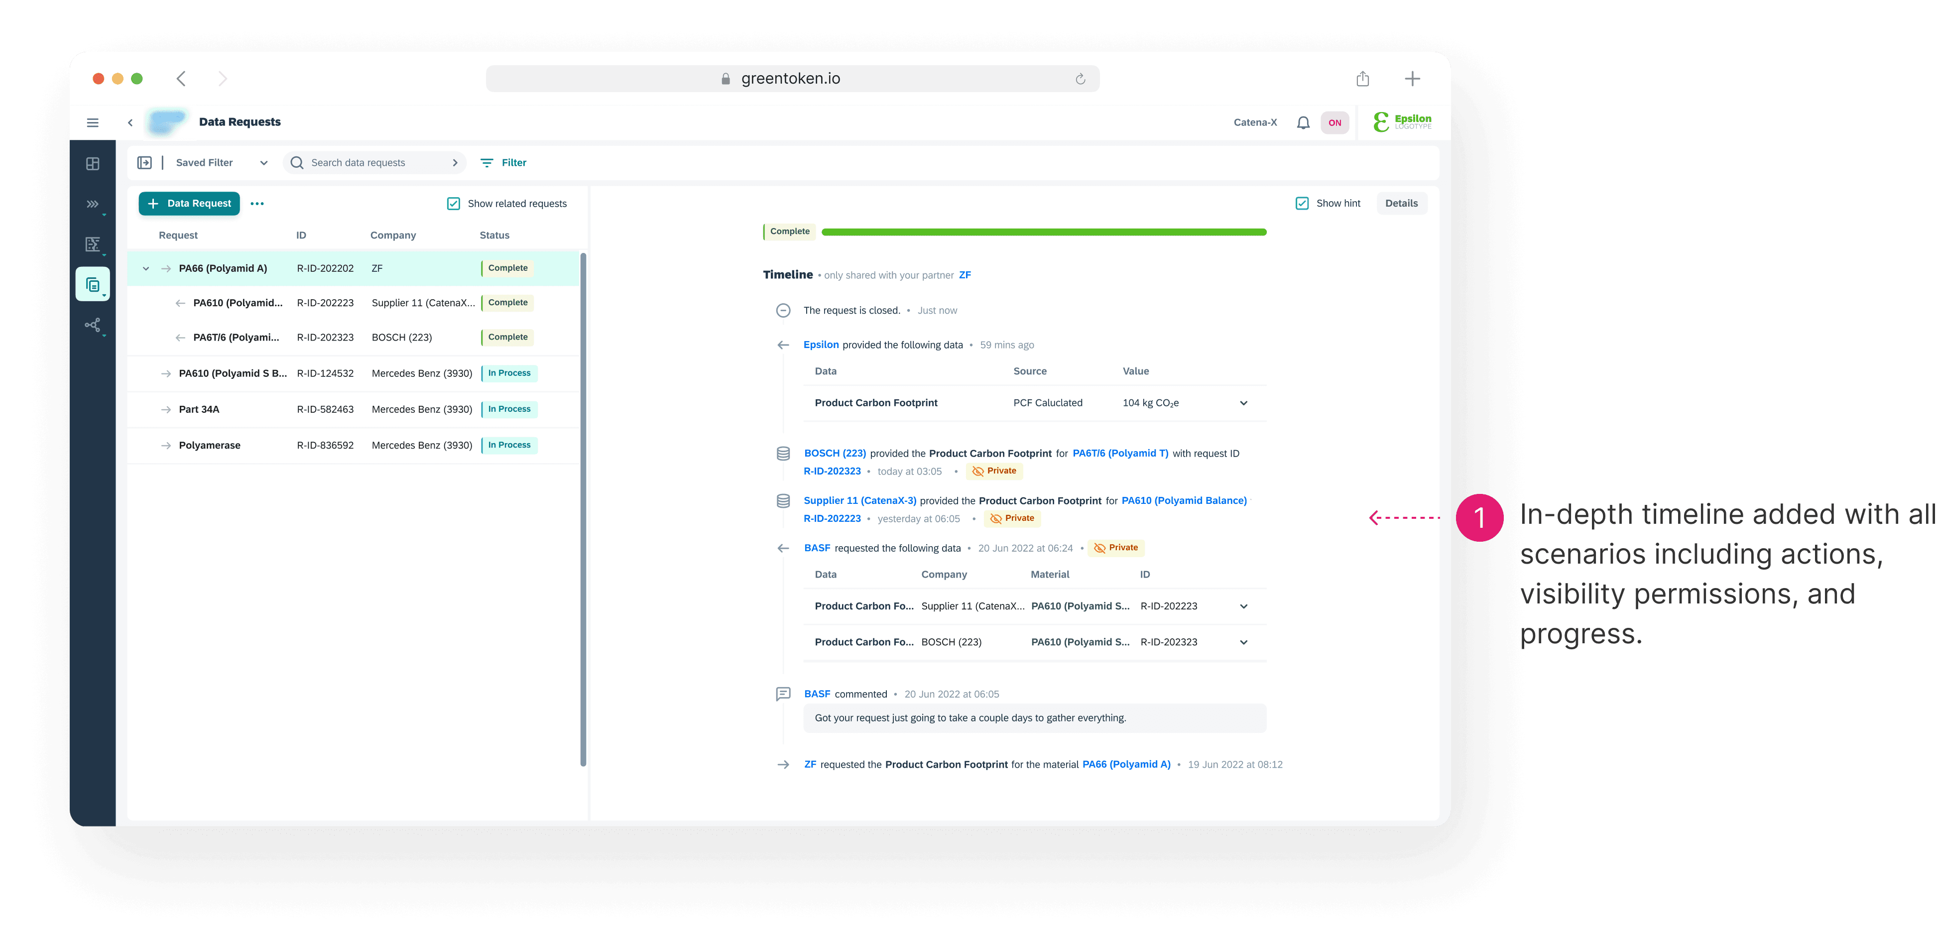
Task: Switch the ON toggle in header
Action: tap(1334, 122)
